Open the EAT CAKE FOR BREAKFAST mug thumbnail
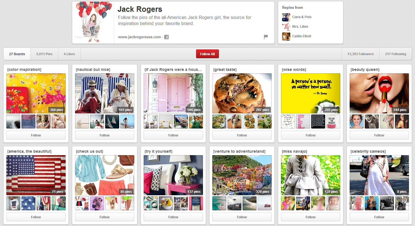 (x=333, y=122)
